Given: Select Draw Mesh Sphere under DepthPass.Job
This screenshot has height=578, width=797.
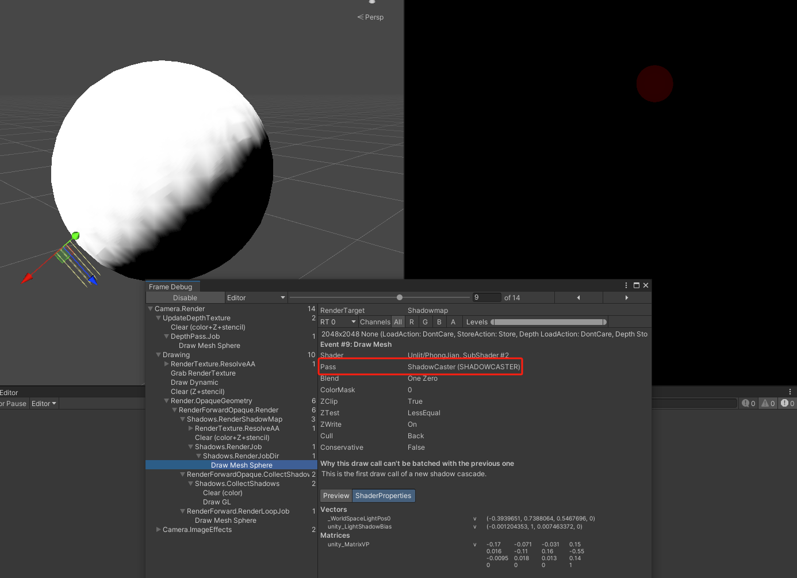Looking at the screenshot, I should click(x=209, y=346).
